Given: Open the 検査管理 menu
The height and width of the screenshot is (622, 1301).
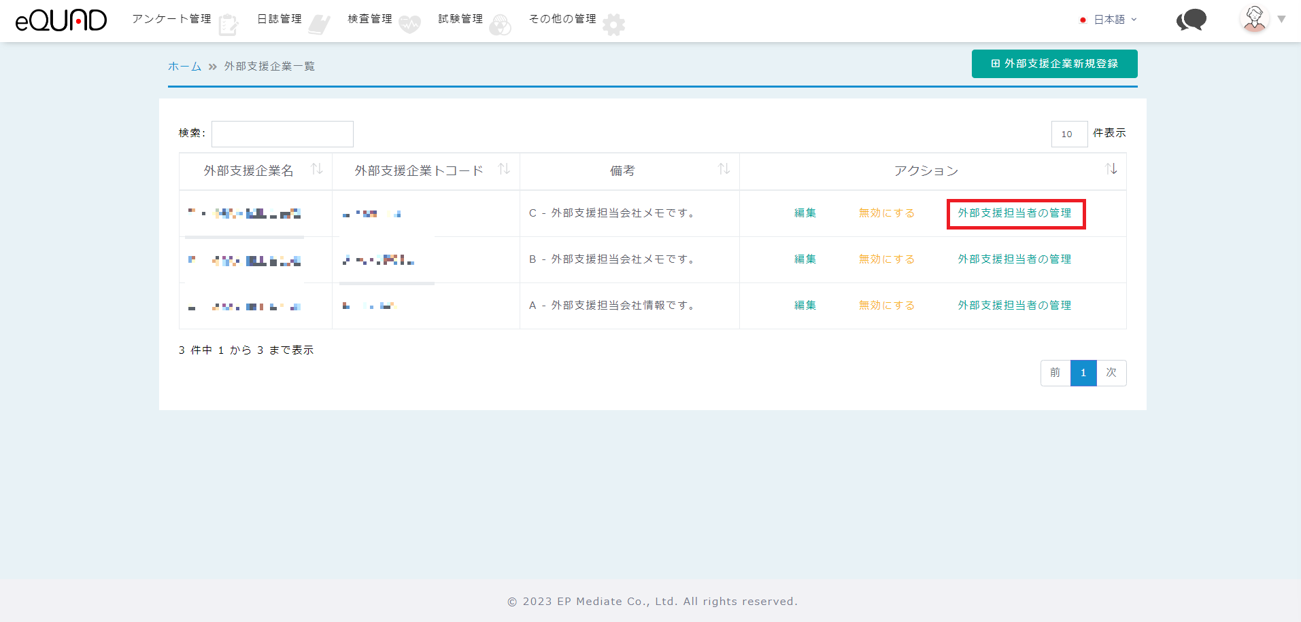Looking at the screenshot, I should 370,19.
